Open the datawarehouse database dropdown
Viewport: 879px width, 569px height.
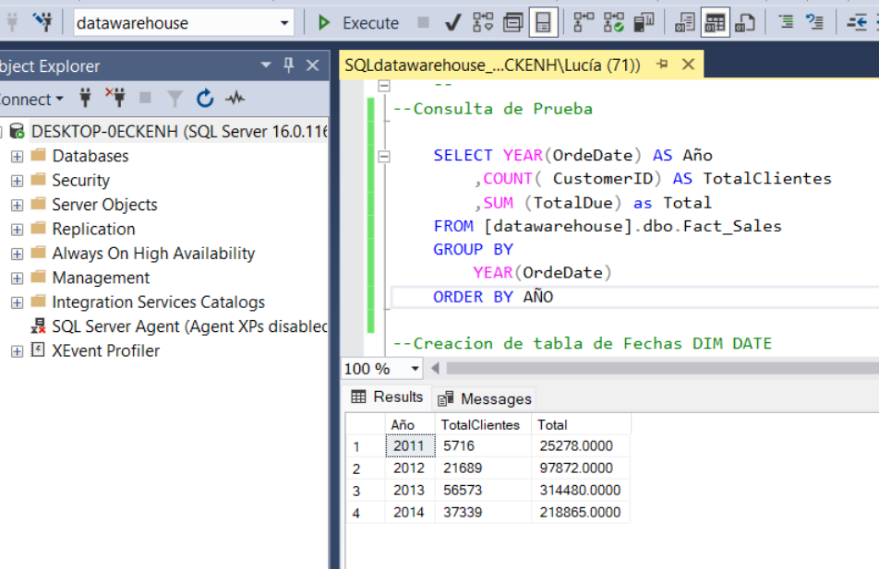[x=283, y=23]
